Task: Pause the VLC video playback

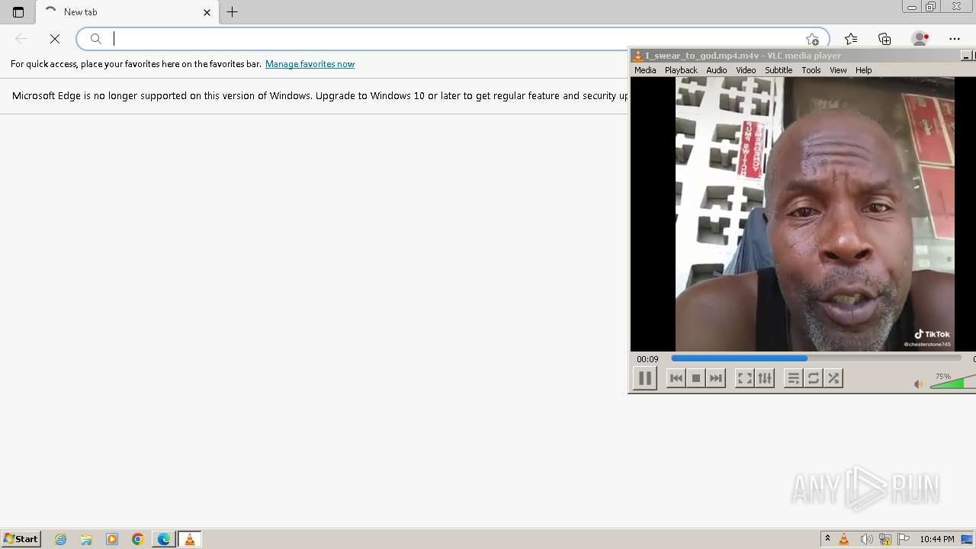Action: point(644,378)
